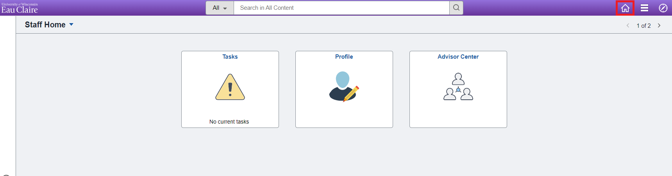This screenshot has width=672, height=176.
Task: Click the No current tasks text
Action: coord(229,122)
